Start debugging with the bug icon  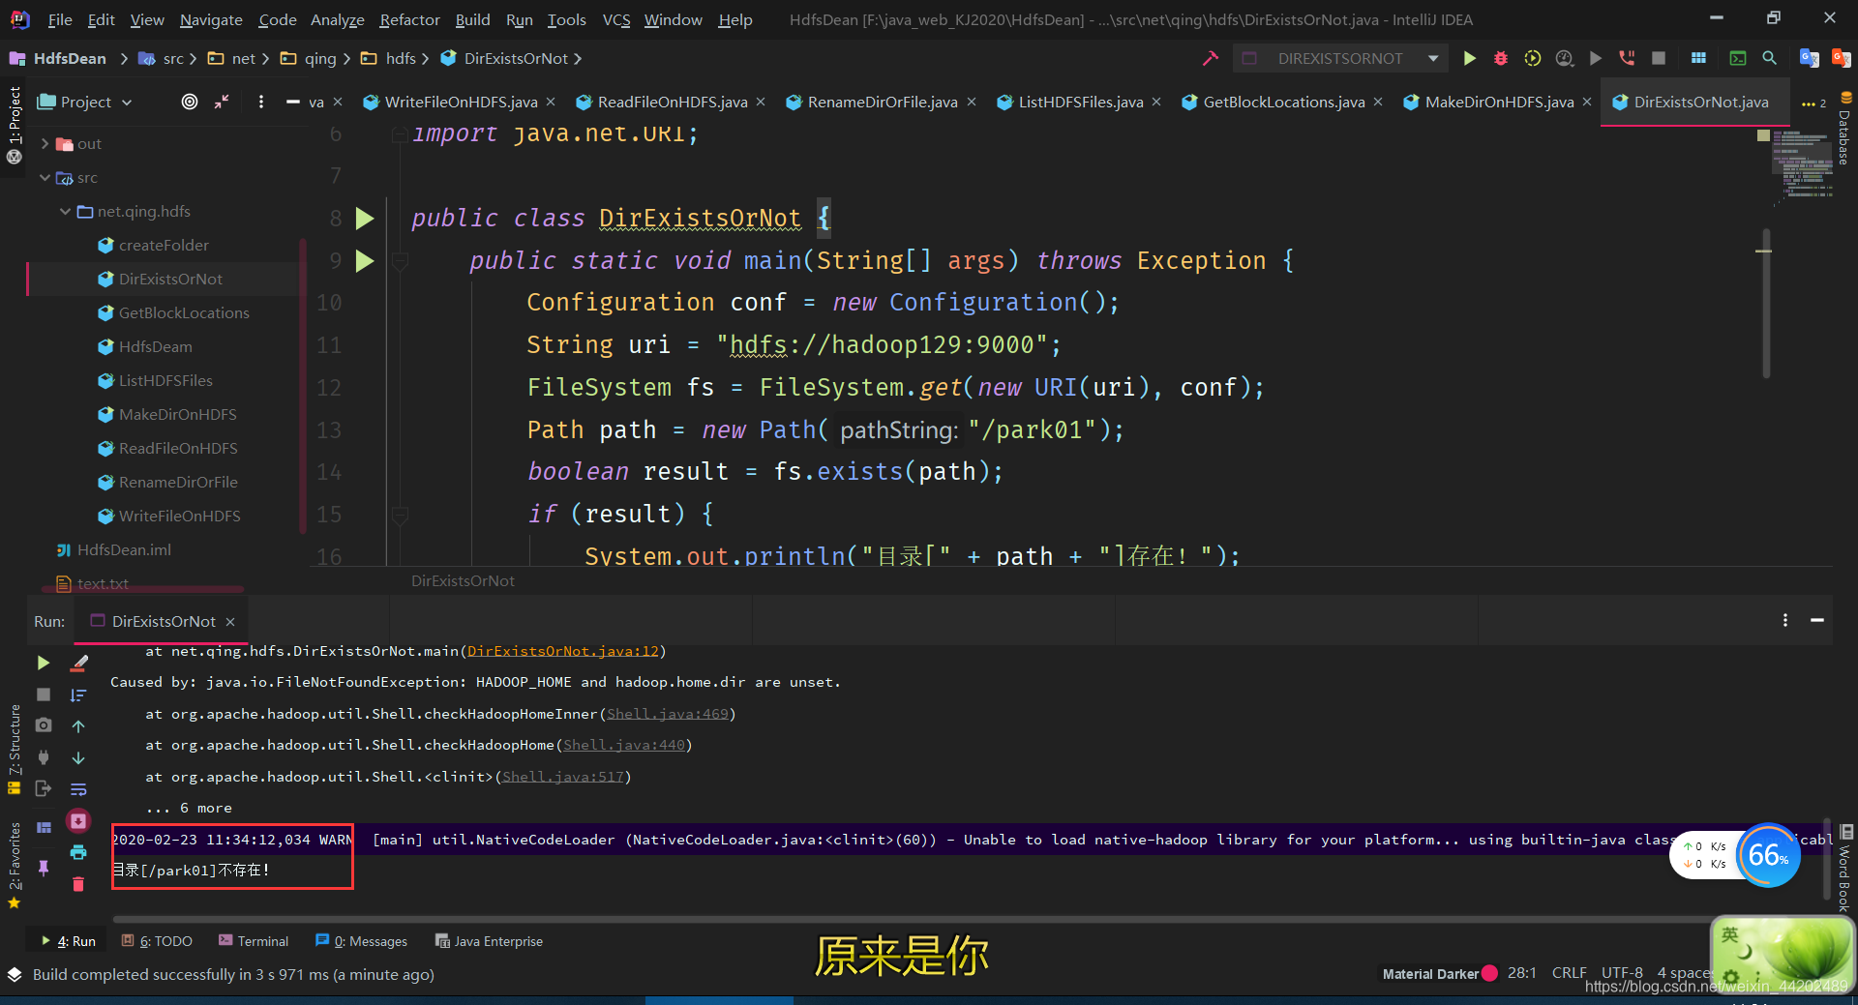tap(1501, 58)
